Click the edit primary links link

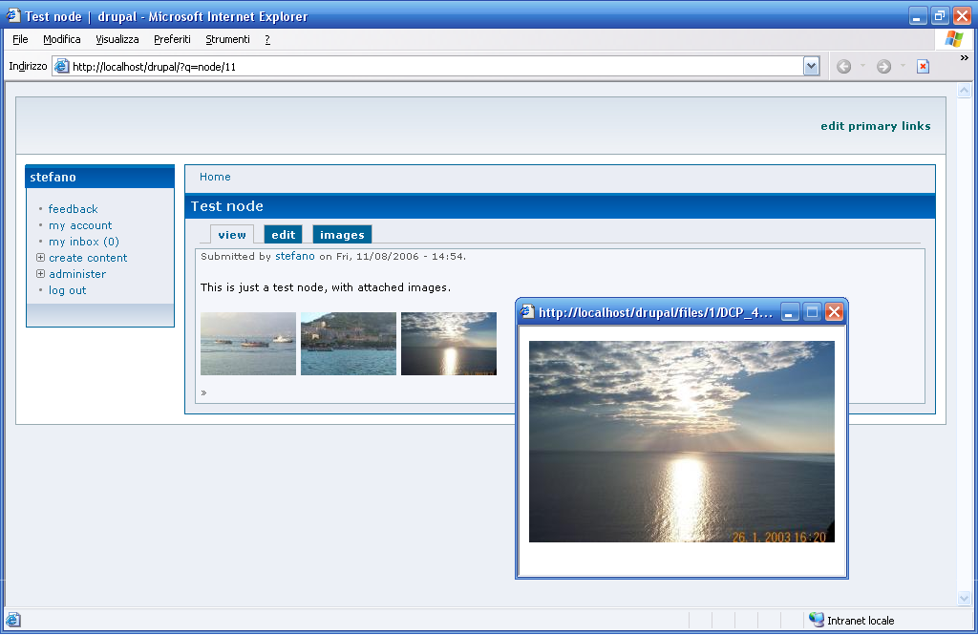pos(875,126)
